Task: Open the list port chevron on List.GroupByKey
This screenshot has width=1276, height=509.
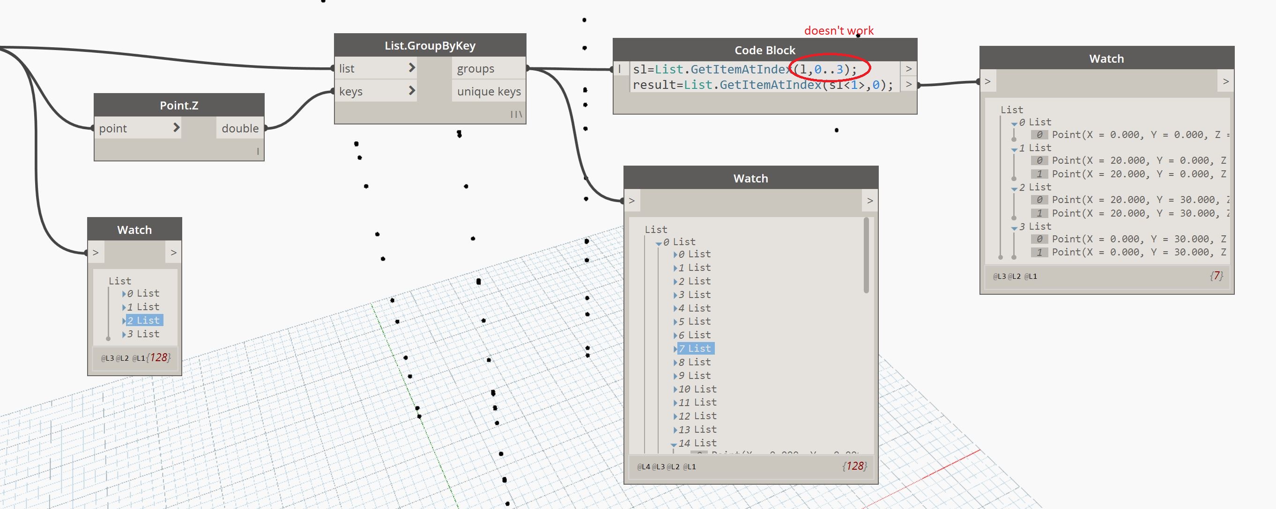Action: click(x=411, y=68)
